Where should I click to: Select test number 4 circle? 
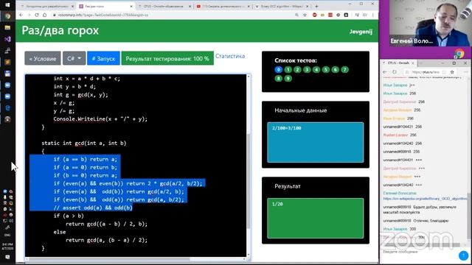[x=316, y=70]
